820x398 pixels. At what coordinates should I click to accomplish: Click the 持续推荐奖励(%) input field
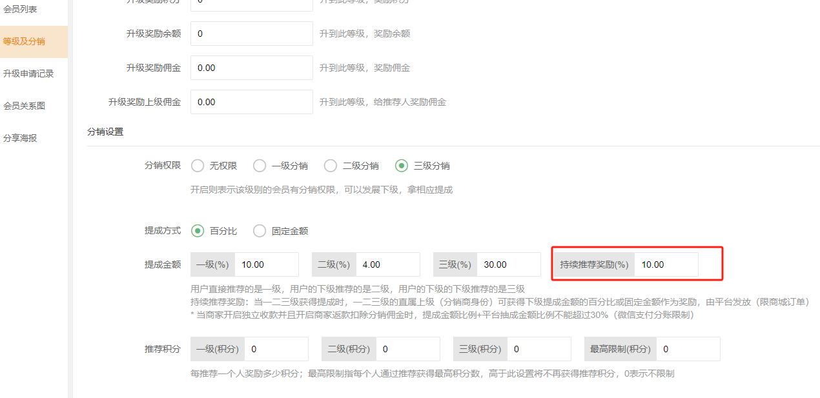pos(666,264)
